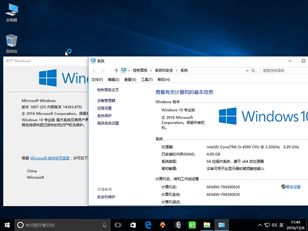The image size is (308, 231).
Task: Launch Microsoft Edge from the taskbar
Action: click(148, 225)
